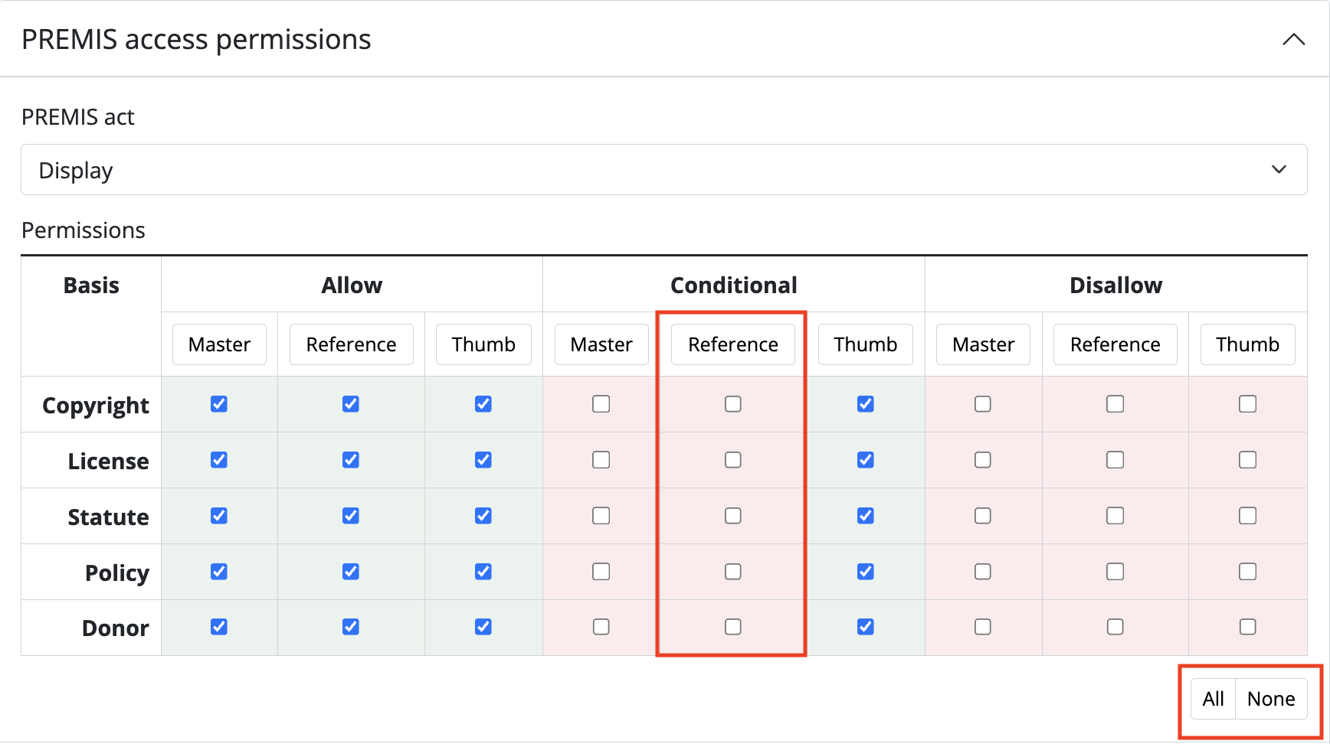Select All permissions button
The width and height of the screenshot is (1330, 744).
coord(1213,699)
